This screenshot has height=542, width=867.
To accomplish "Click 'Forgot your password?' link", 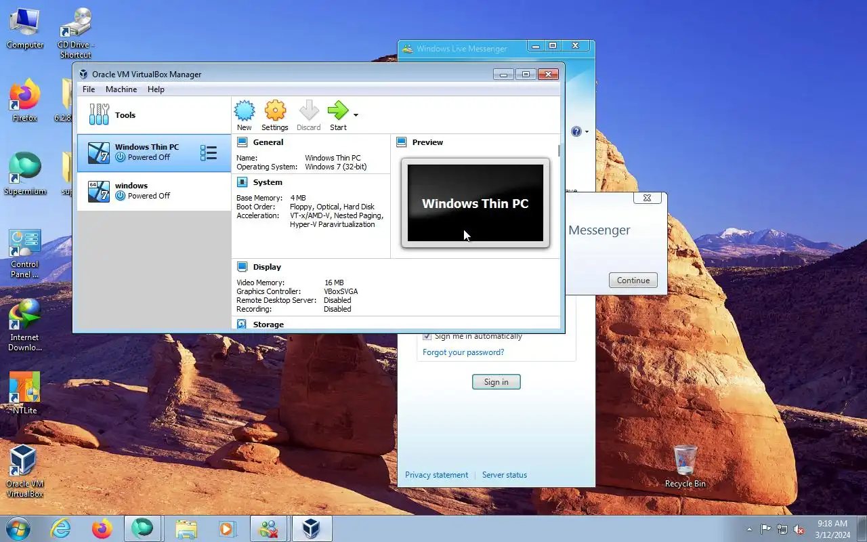I will tap(463, 352).
